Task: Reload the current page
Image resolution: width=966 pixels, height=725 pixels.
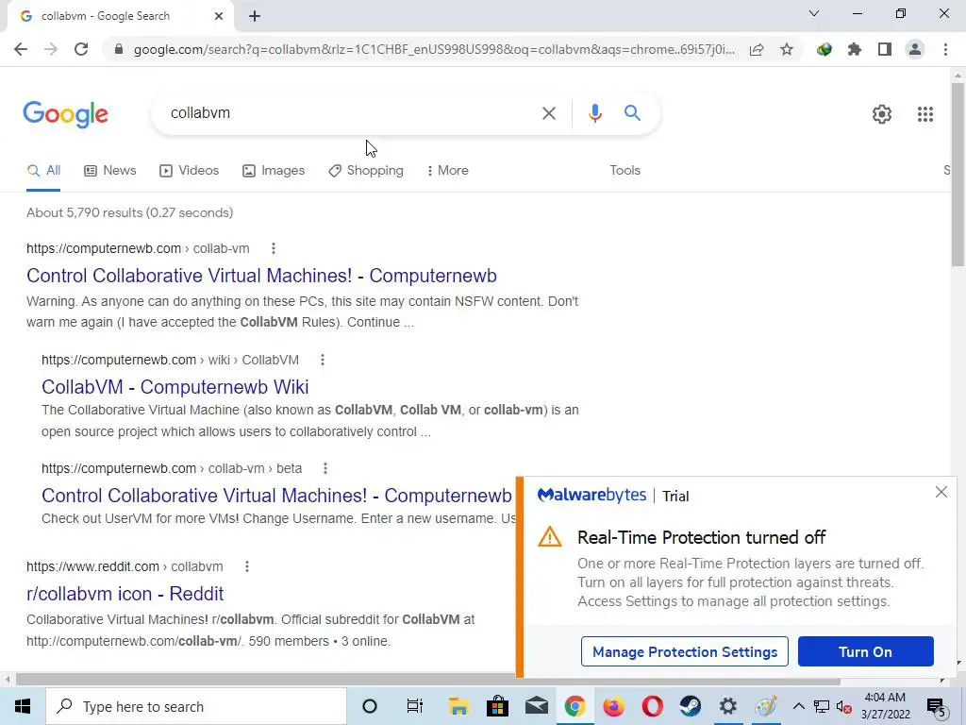Action: [x=81, y=49]
